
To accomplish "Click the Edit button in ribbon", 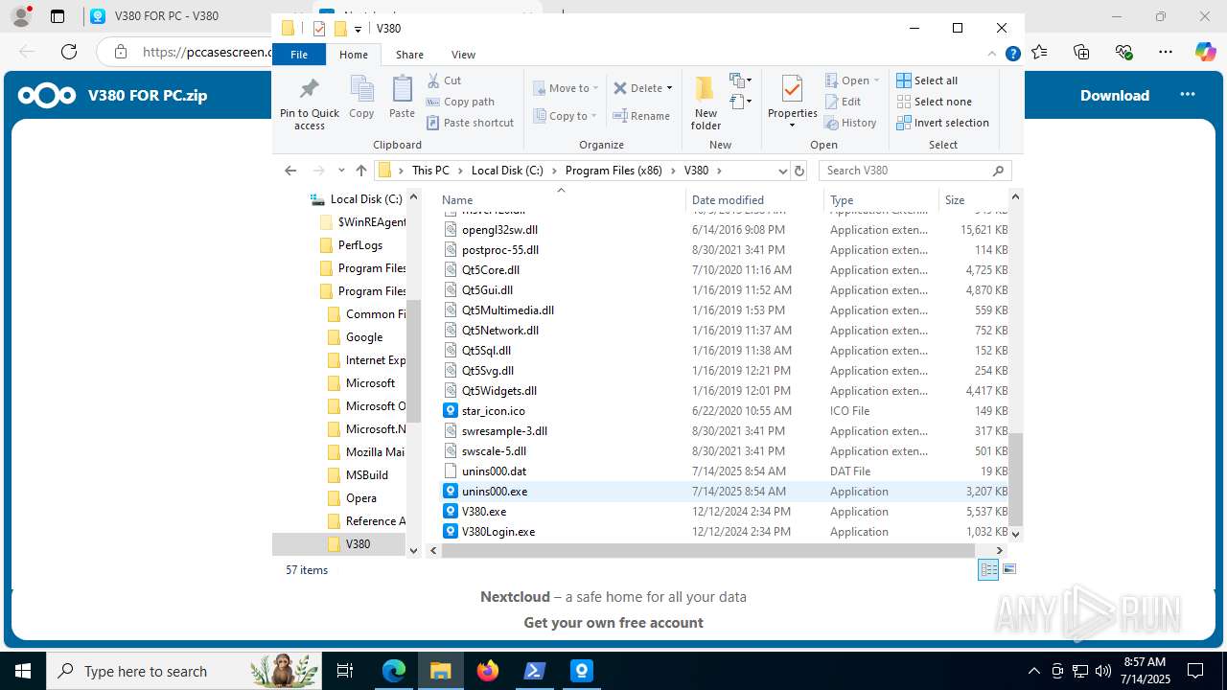I will [843, 102].
